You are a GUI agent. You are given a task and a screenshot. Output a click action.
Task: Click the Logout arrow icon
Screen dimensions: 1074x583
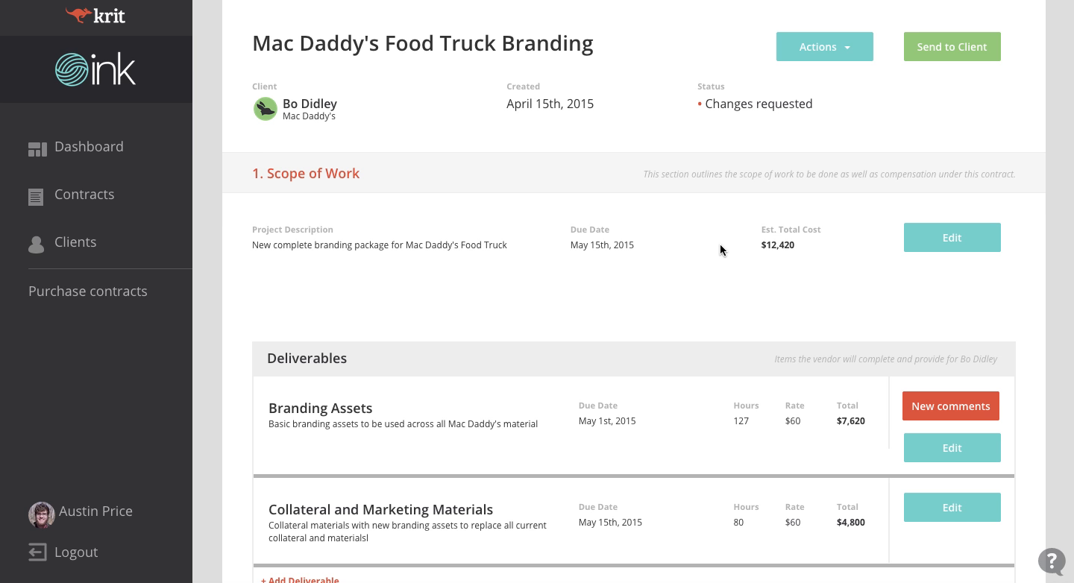[x=37, y=552]
